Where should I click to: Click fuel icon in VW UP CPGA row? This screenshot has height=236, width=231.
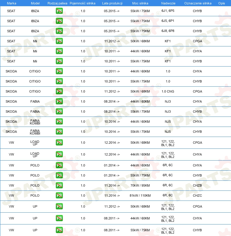point(59,206)
